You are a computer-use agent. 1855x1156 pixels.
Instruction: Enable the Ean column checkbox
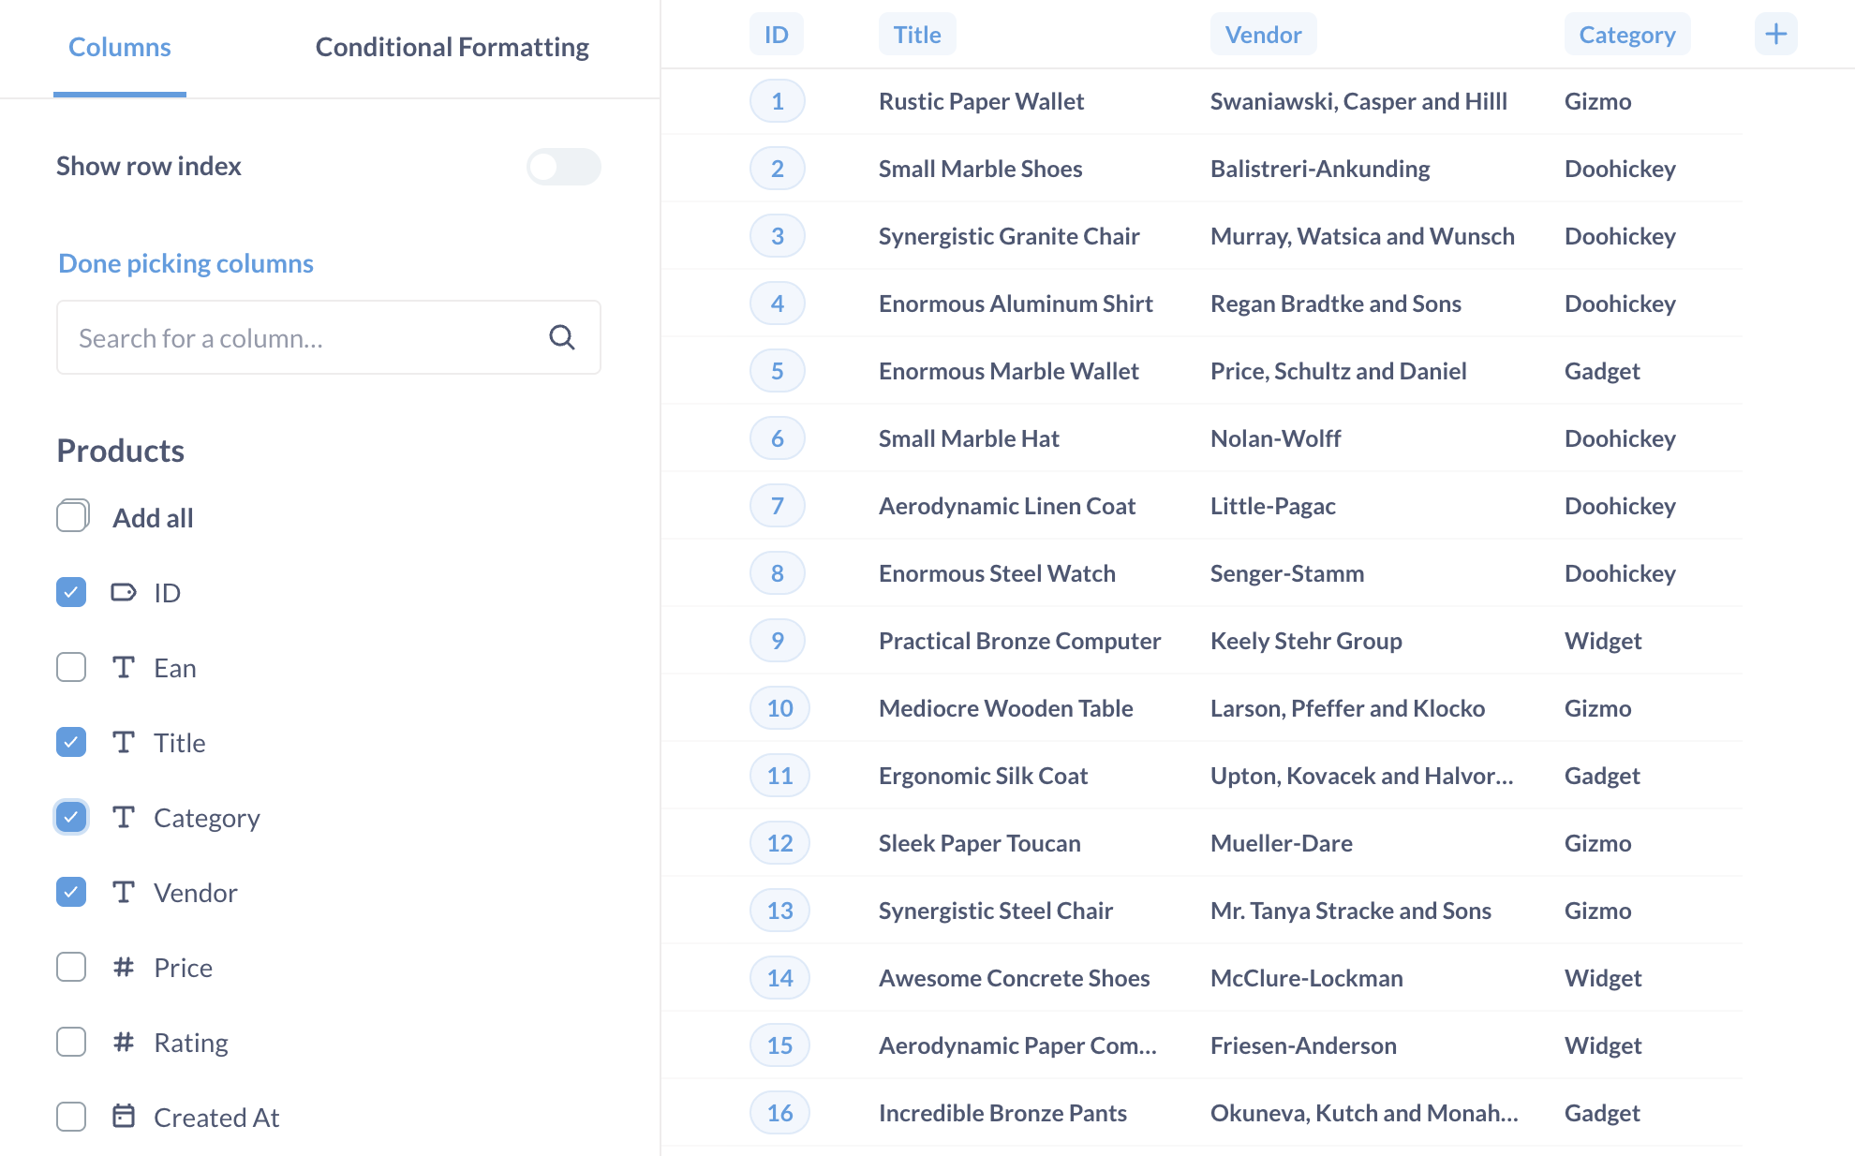coord(70,666)
